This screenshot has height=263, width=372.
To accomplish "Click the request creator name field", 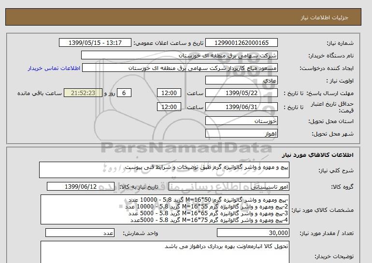I will [x=181, y=68].
